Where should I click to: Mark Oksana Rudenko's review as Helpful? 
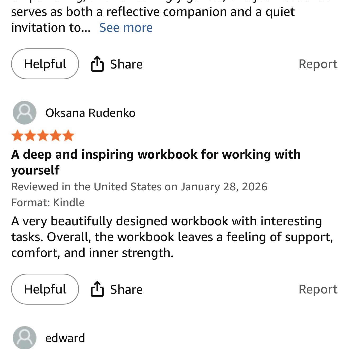pos(45,289)
